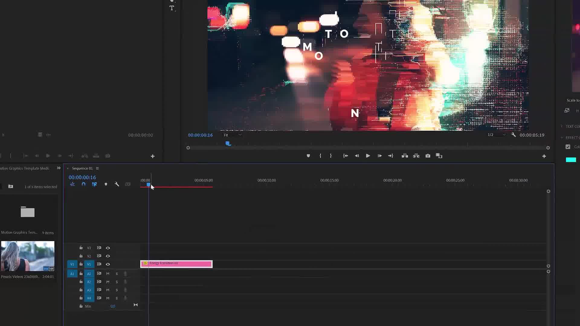
Task: Select the Type tool
Action: [172, 8]
